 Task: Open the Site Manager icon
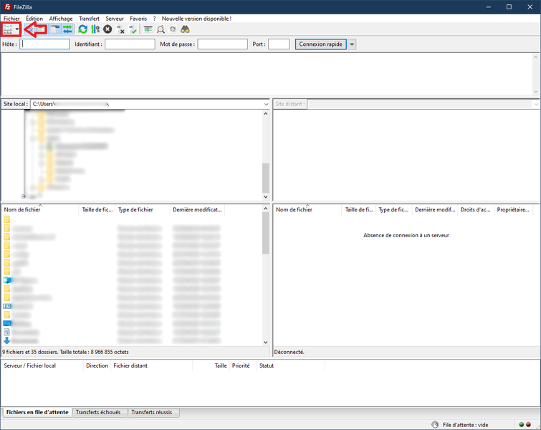(8, 29)
